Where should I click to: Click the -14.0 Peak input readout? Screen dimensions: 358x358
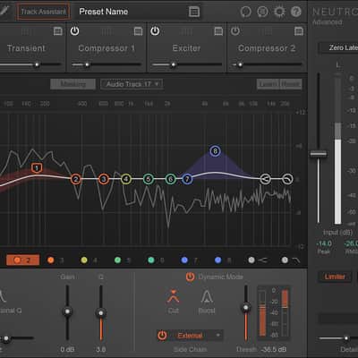tap(324, 244)
